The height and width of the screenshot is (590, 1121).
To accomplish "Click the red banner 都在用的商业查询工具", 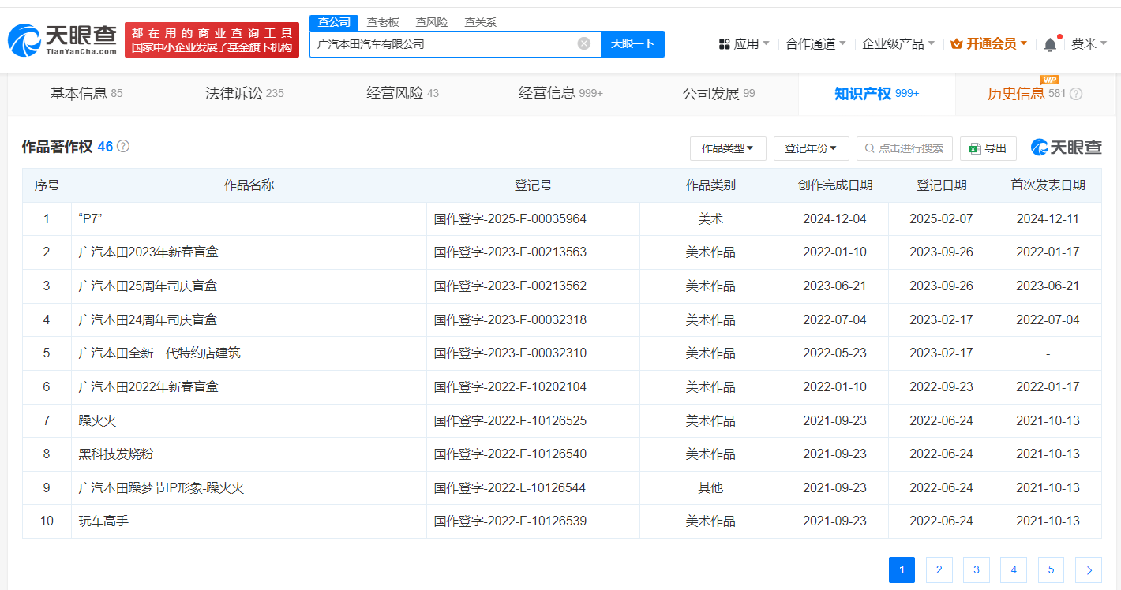I will (212, 39).
